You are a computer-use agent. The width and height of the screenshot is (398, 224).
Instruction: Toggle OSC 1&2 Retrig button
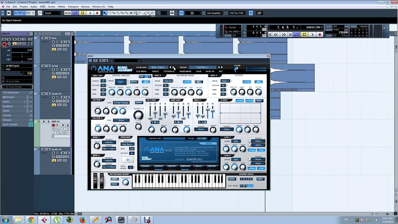pos(134,82)
